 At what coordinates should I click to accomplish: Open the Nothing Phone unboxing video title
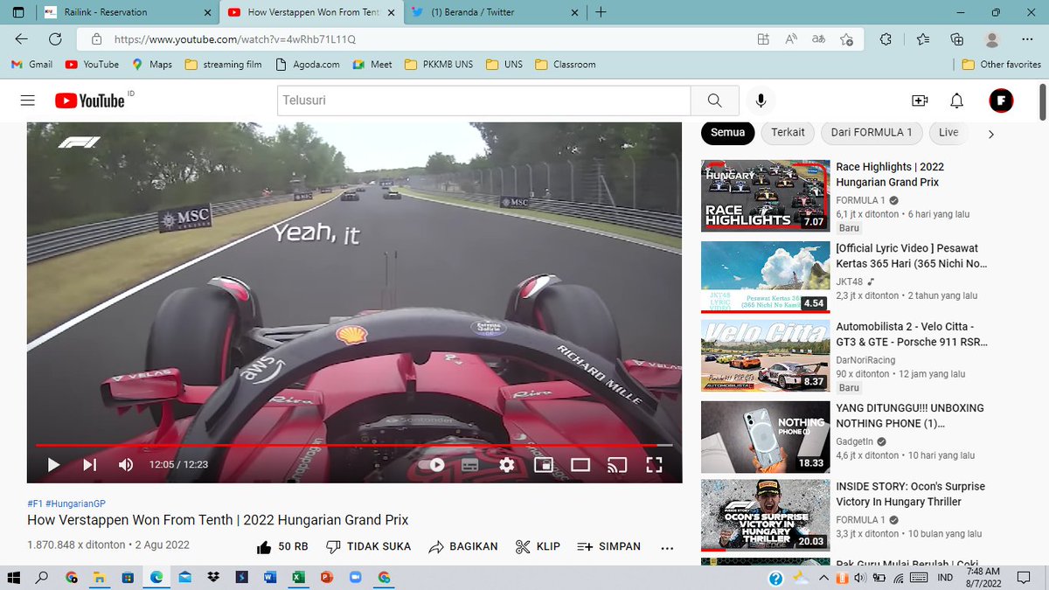[910, 415]
